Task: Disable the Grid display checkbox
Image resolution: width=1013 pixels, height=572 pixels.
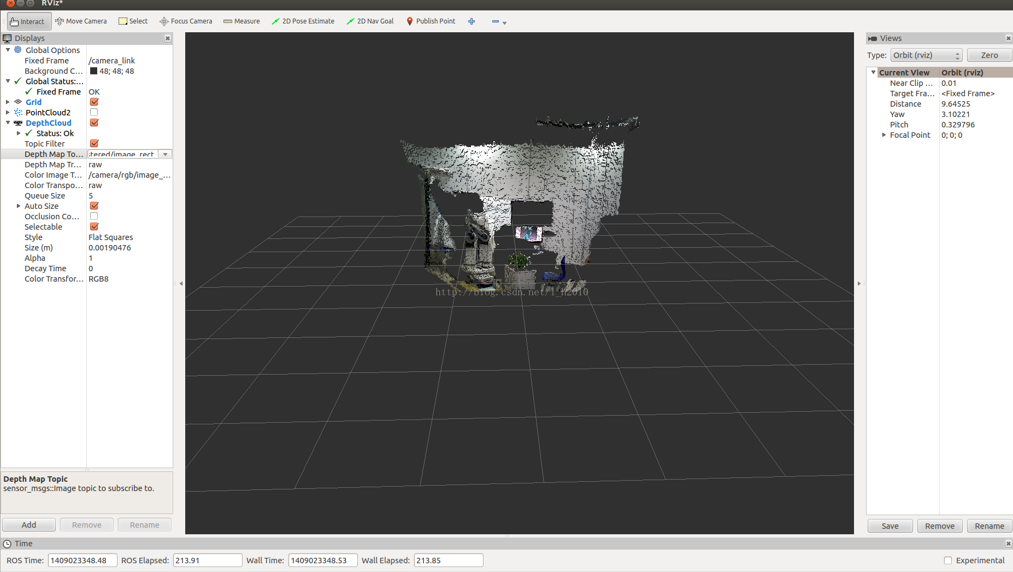Action: (x=94, y=102)
